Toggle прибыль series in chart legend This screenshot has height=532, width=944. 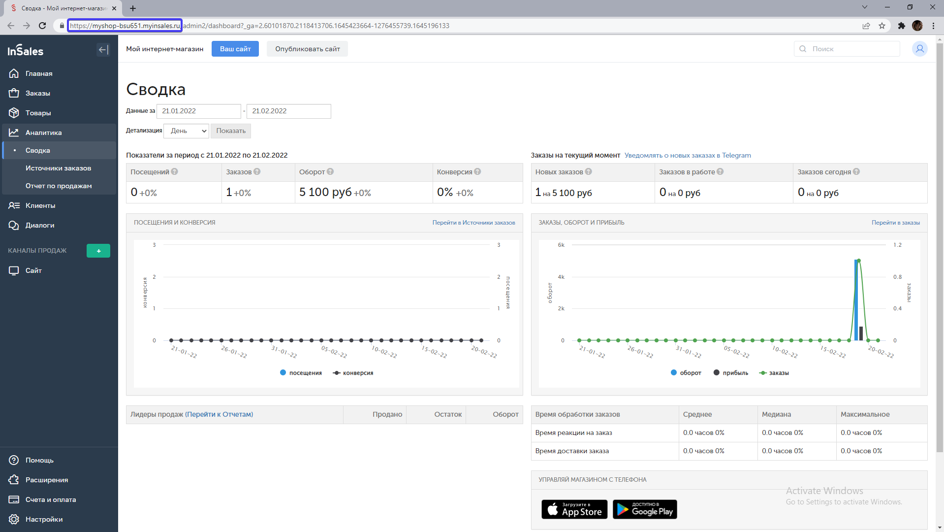click(731, 373)
